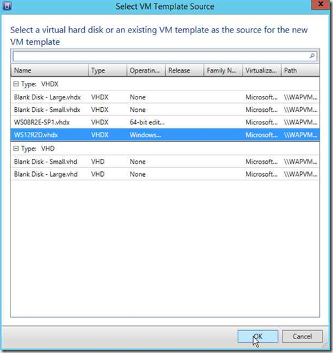
Task: Select Blank Disk - Large.vhdx row
Action: [165, 97]
